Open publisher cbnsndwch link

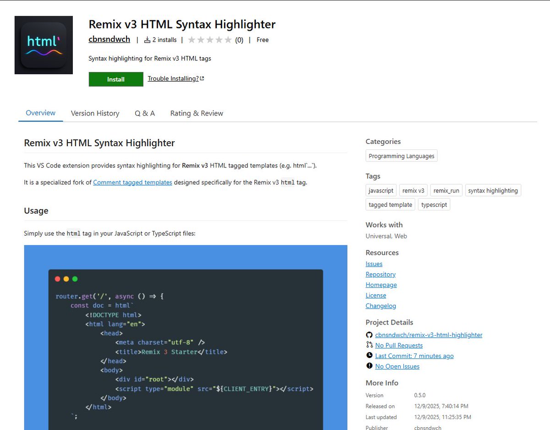[x=109, y=39]
